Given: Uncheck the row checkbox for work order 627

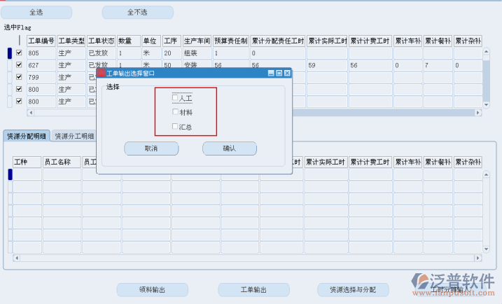Looking at the screenshot, I should point(19,65).
